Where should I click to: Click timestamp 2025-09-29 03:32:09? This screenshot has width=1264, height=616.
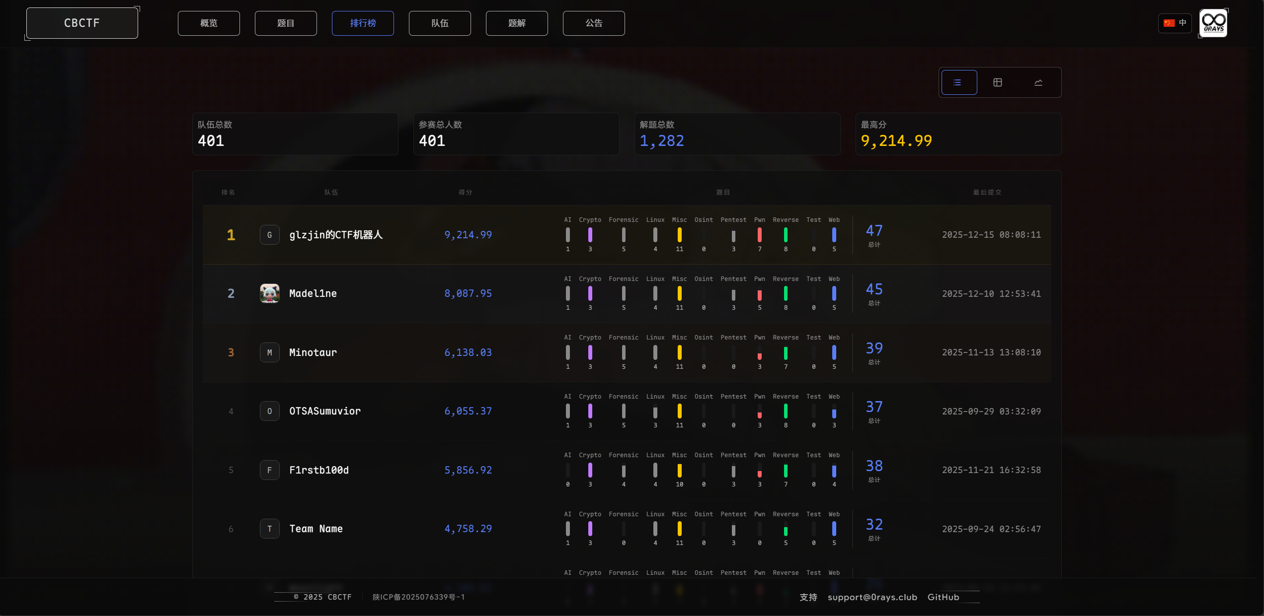point(991,411)
